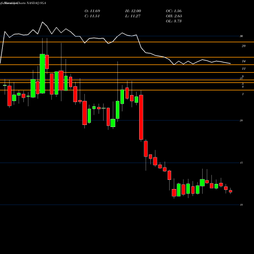Click the '15' price axis label
The height and width of the screenshot is (254, 254).
[241, 163]
